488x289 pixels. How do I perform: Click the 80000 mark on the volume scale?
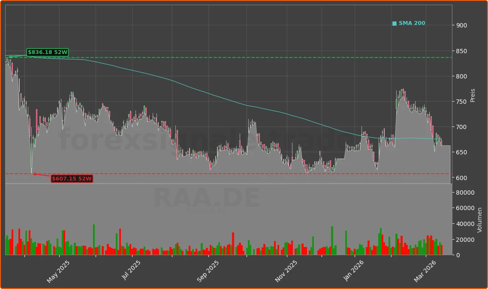tap(466, 193)
